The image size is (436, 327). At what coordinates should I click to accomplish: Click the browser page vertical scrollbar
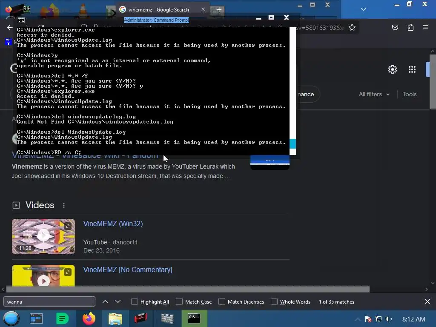(x=433, y=82)
